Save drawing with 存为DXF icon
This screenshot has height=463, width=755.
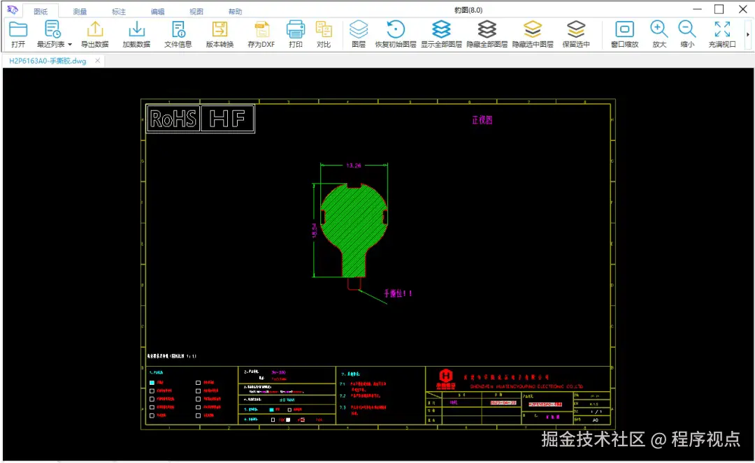(261, 29)
